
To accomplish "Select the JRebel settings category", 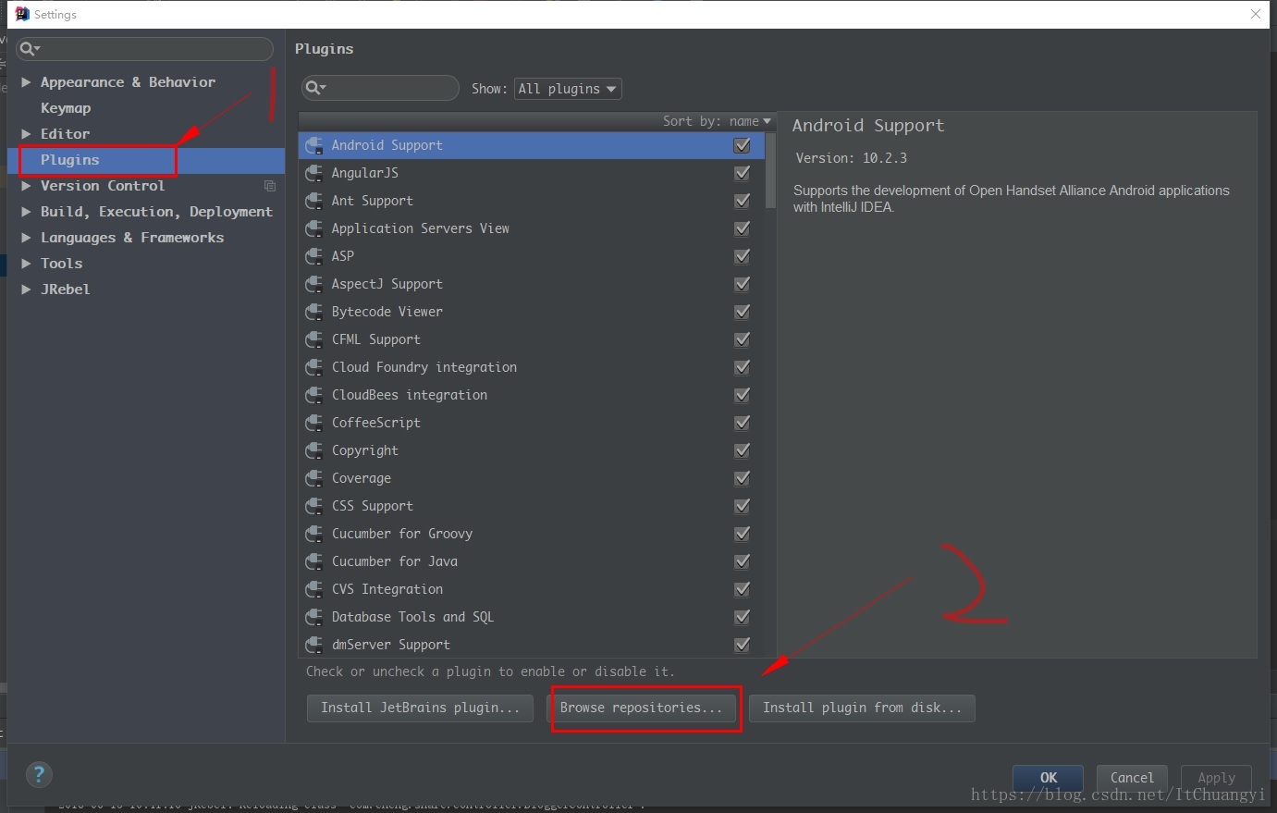I will pos(65,289).
